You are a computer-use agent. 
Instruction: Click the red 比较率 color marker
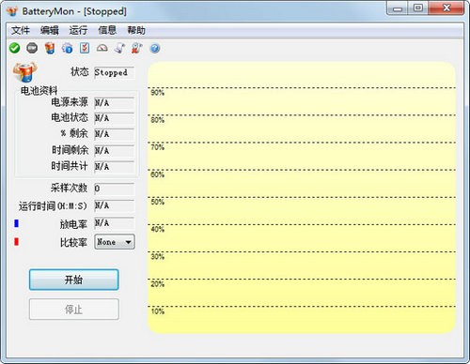pos(17,242)
